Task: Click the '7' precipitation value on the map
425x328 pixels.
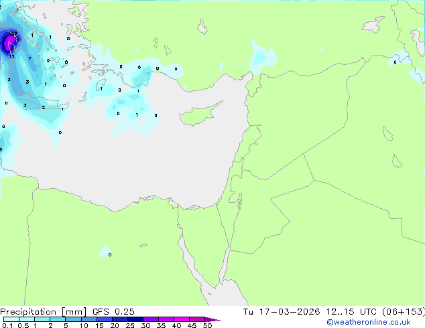Action: (x=29, y=58)
